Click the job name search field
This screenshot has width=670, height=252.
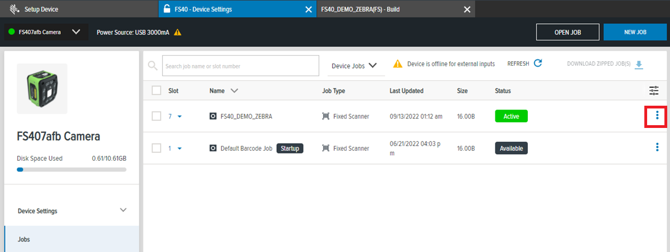[x=240, y=66]
